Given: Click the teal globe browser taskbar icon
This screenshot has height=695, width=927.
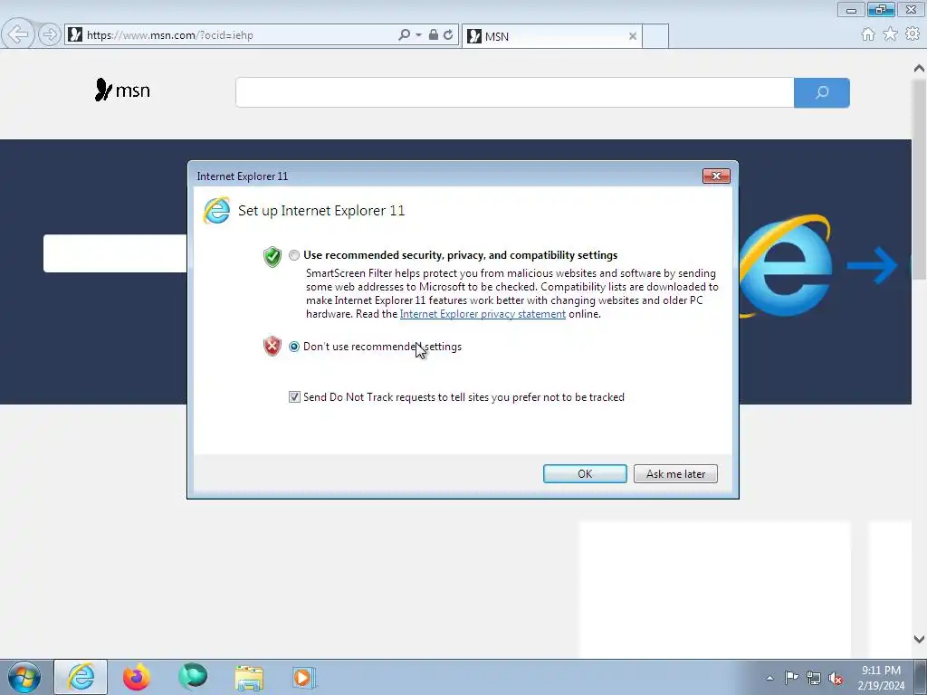Looking at the screenshot, I should click(x=193, y=677).
